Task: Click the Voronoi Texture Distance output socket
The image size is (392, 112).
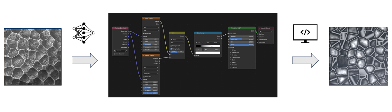Action: pyautogui.click(x=160, y=58)
